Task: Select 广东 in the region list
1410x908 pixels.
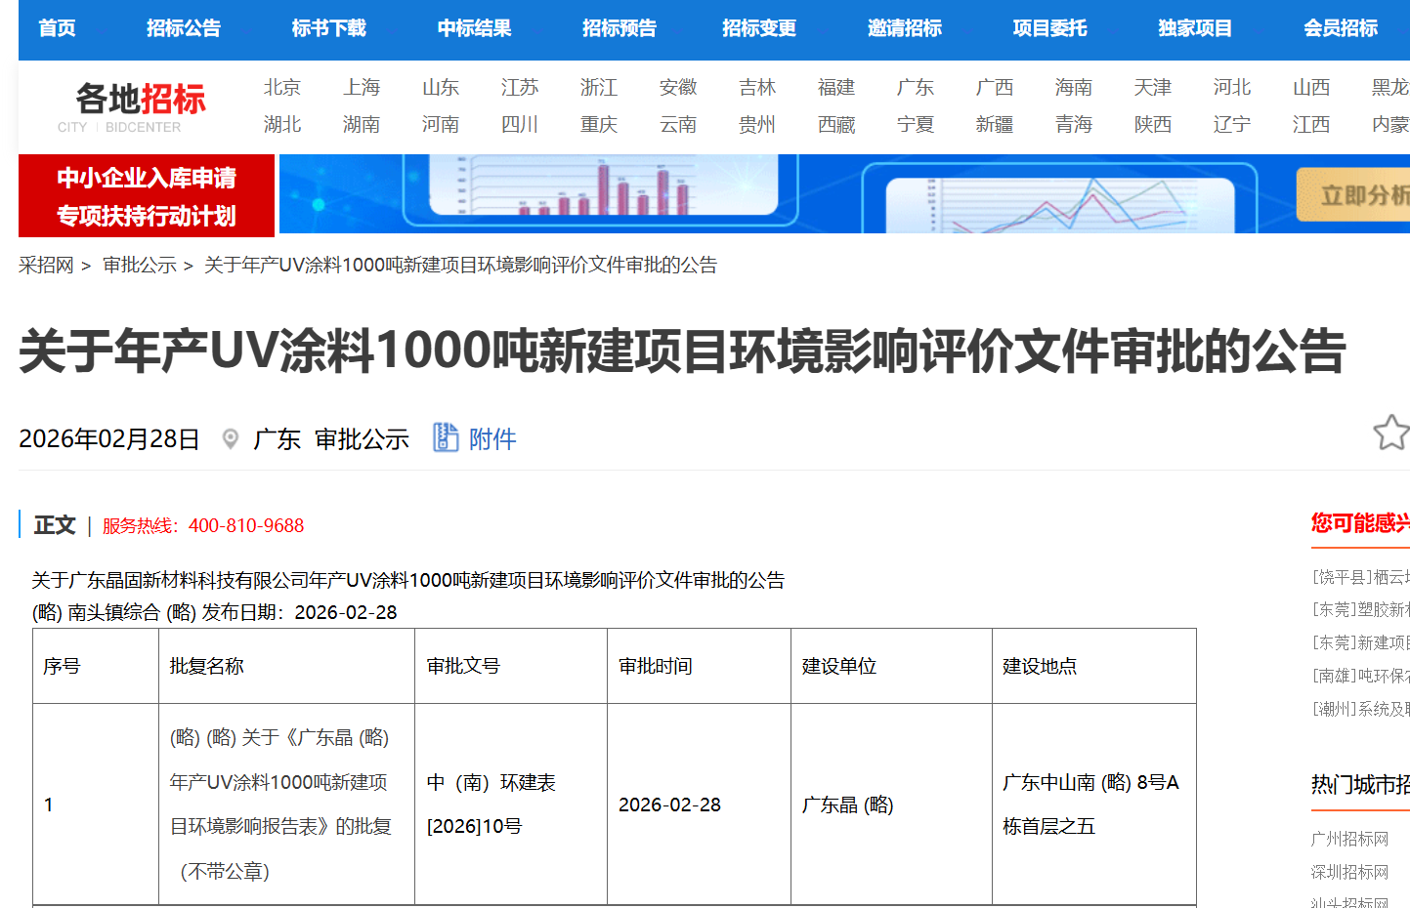Action: [x=915, y=88]
